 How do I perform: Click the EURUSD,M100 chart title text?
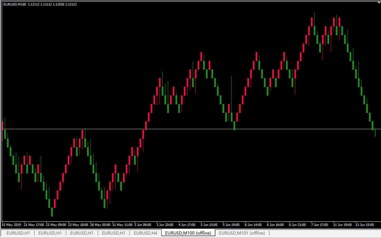pyautogui.click(x=15, y=4)
